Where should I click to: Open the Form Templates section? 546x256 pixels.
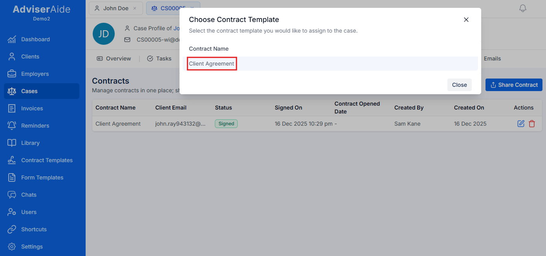(x=42, y=177)
